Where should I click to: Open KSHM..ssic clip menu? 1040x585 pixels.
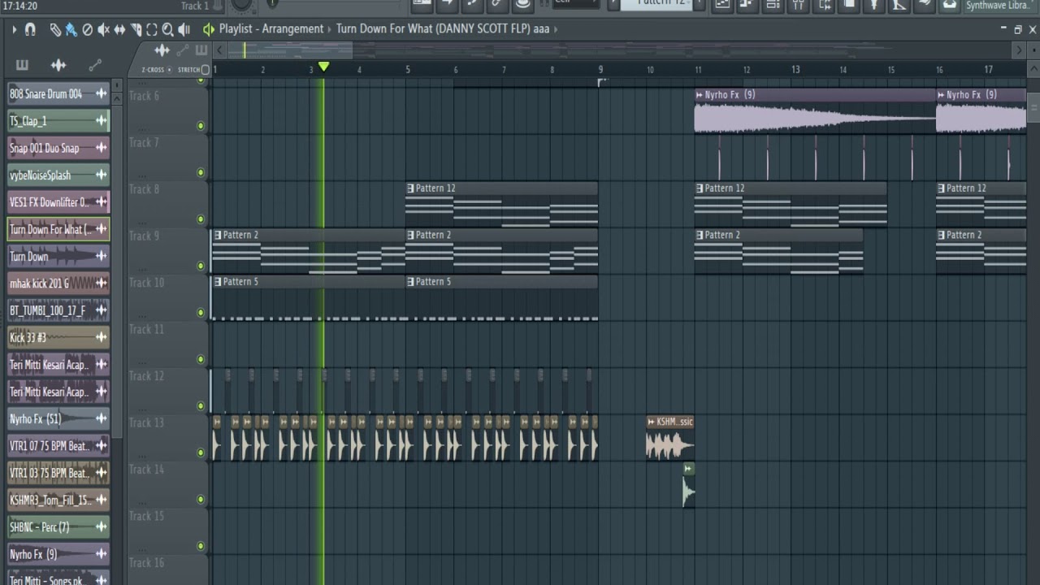pyautogui.click(x=651, y=422)
